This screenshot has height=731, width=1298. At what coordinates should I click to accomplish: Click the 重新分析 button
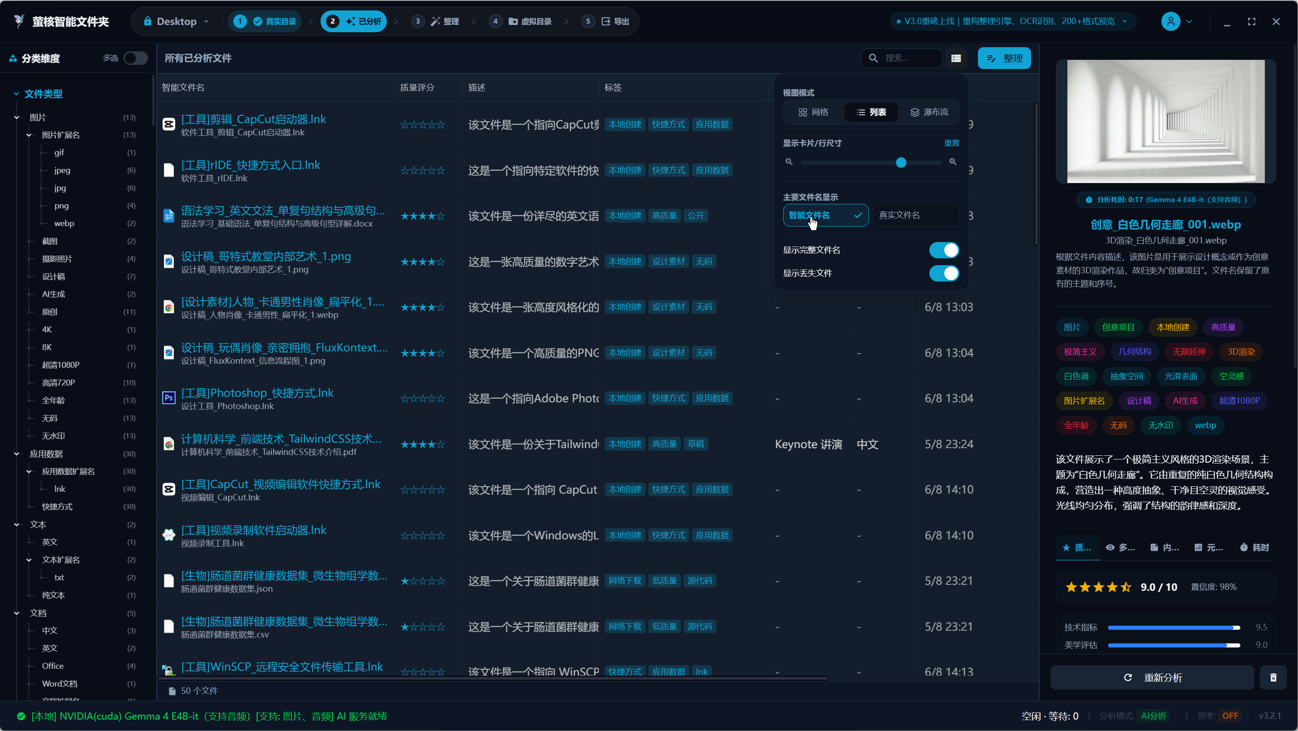[x=1152, y=677]
